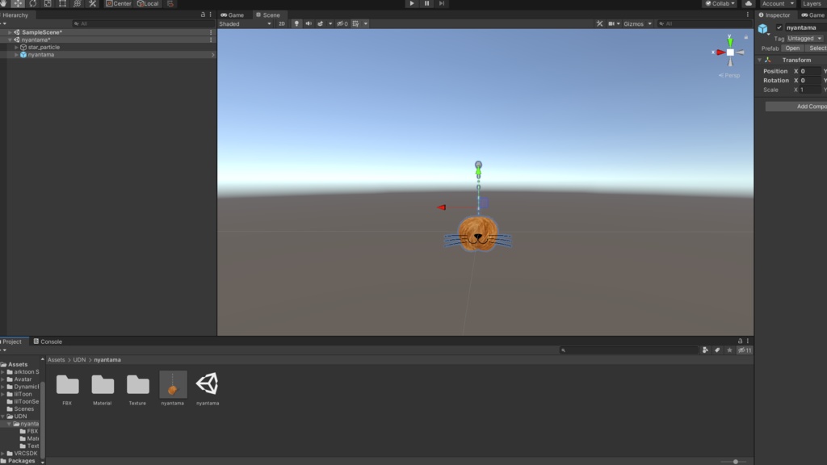Open SampleScene options menu dots
The image size is (827, 465).
pos(211,32)
